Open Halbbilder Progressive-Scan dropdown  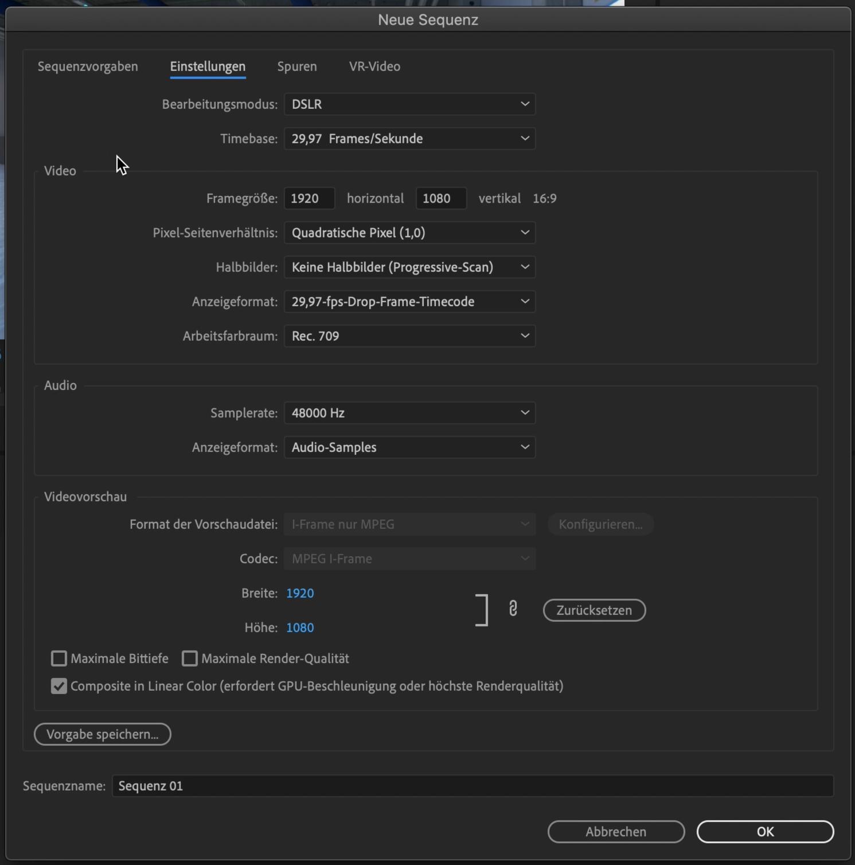tap(409, 267)
